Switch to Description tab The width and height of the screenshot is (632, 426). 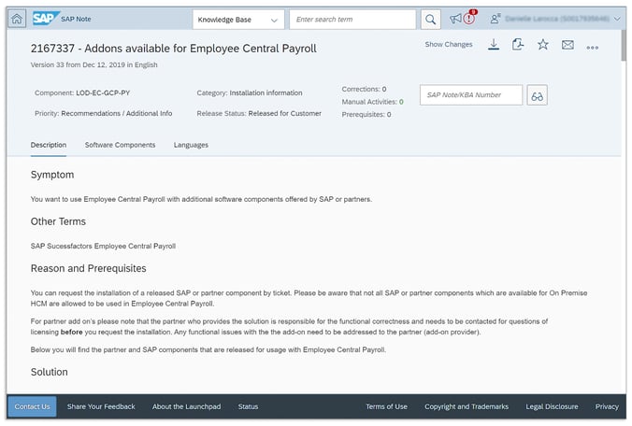[49, 145]
